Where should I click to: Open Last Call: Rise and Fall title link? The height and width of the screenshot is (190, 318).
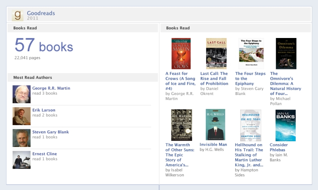click(214, 78)
